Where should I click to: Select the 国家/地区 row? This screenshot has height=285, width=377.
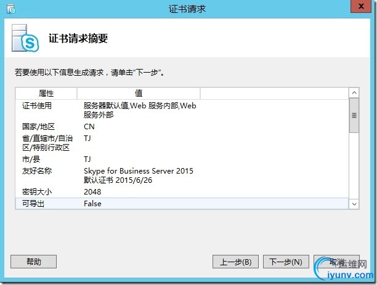[182, 127]
